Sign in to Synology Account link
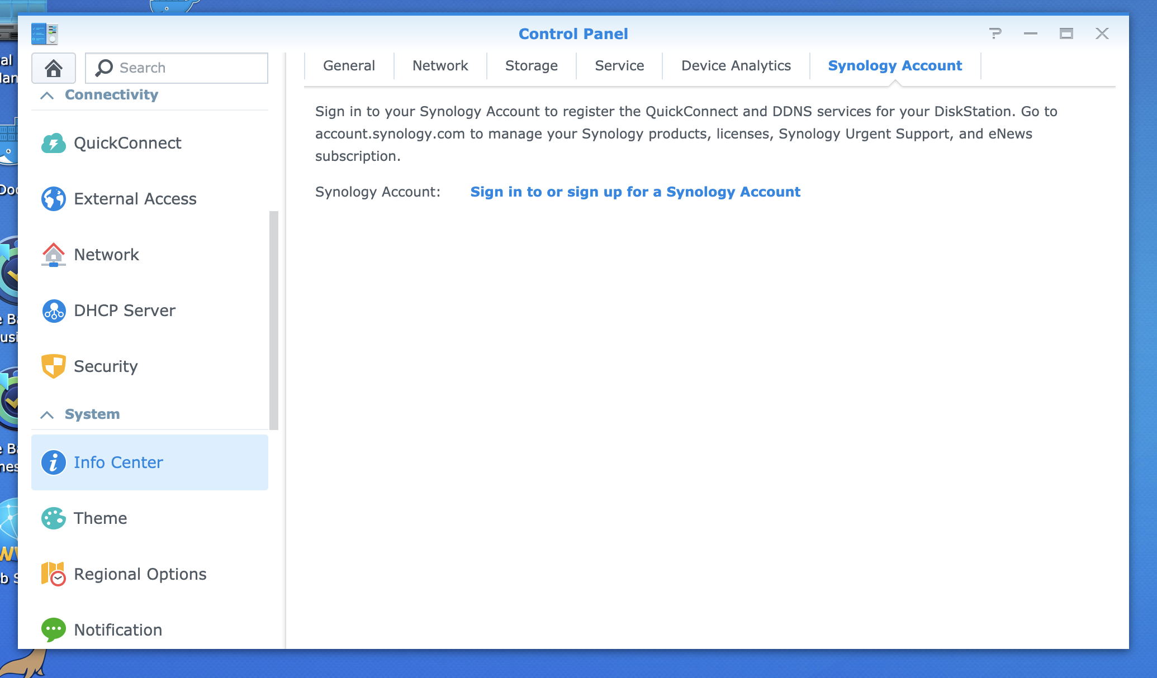Screen dimensions: 1157x678 tap(636, 192)
